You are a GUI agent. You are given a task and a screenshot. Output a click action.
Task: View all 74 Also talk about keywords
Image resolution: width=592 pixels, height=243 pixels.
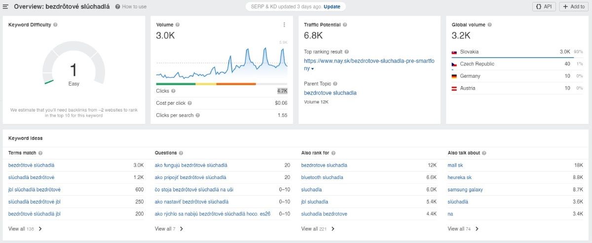(x=463, y=229)
